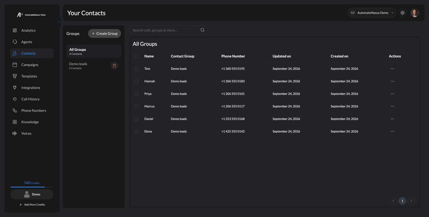The height and width of the screenshot is (217, 429).
Task: Click the Phone Numbers handset icon
Action: pos(15,111)
